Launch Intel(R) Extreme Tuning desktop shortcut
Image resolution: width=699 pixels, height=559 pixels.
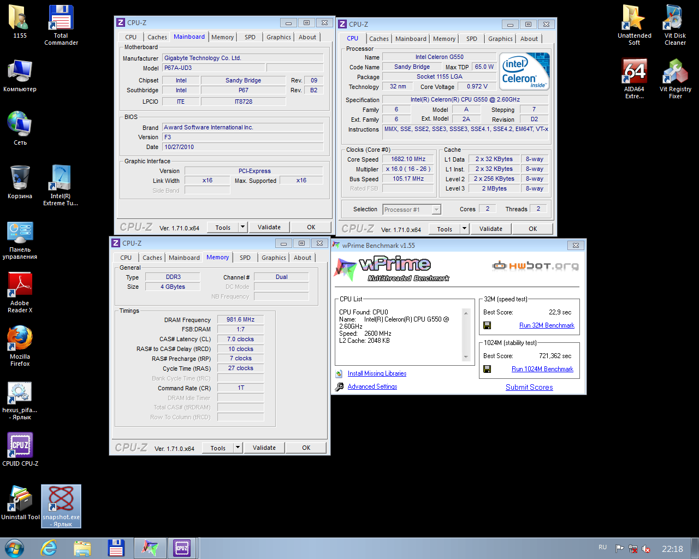coord(61,186)
